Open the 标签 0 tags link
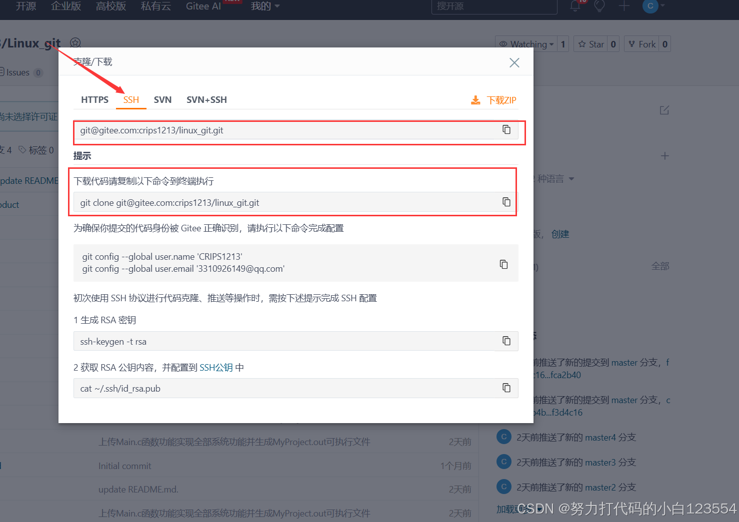Viewport: 739px width, 522px height. point(36,150)
